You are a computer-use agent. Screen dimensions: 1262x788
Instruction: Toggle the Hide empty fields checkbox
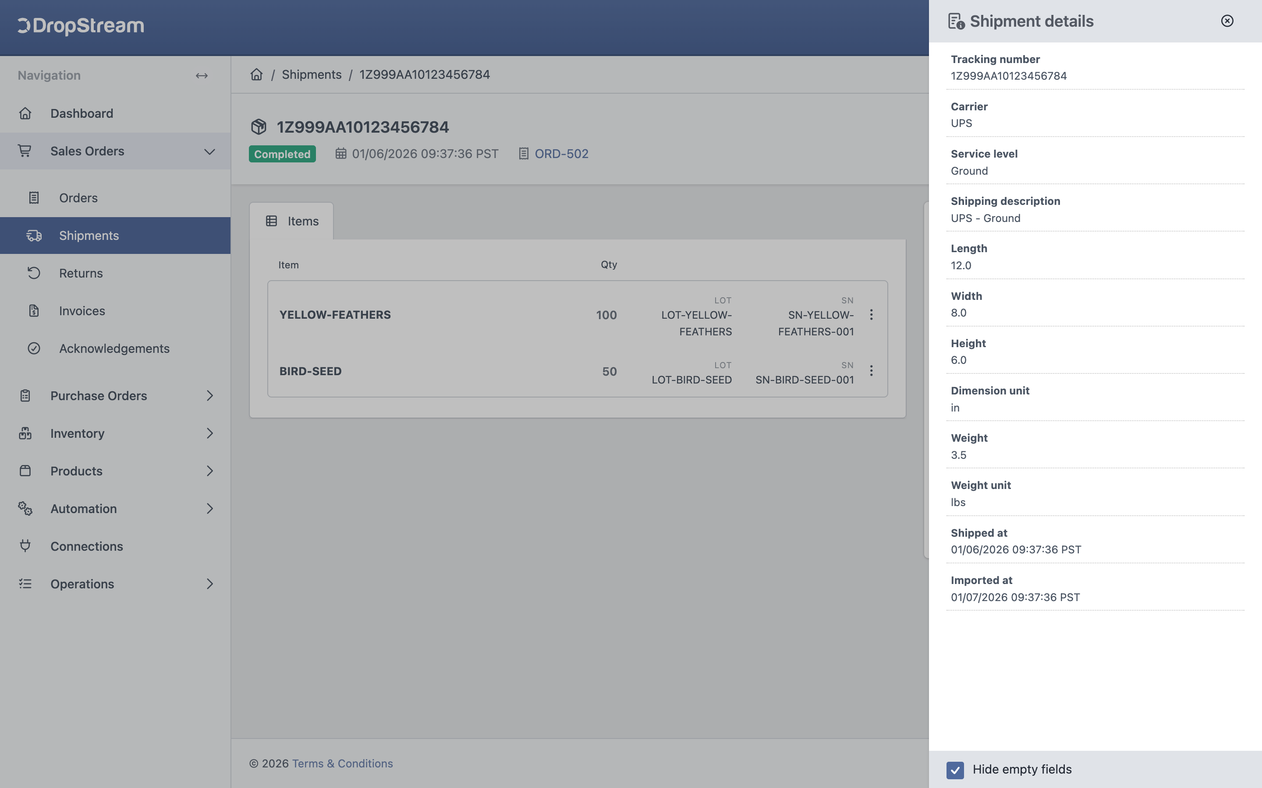pos(955,770)
